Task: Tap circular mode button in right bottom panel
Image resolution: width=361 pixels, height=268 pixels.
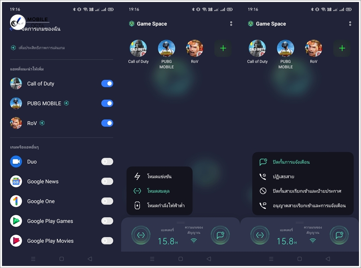Action: pyautogui.click(x=260, y=235)
